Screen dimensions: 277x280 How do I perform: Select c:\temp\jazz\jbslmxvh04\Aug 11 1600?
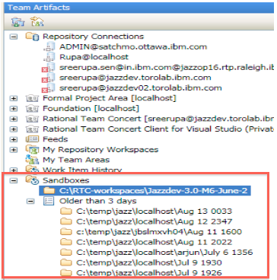(159, 231)
